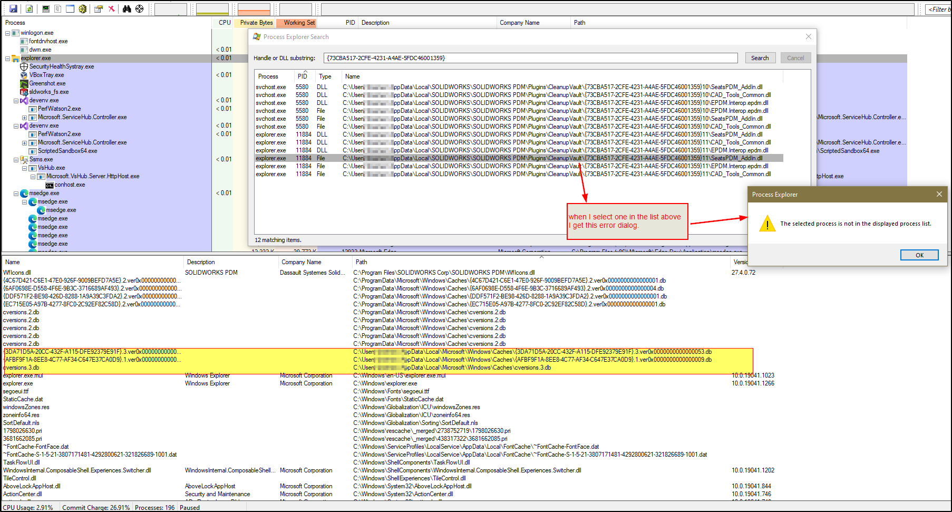Click CPU Usage 2.91% in status bar
Image resolution: width=952 pixels, height=512 pixels.
coord(28,508)
